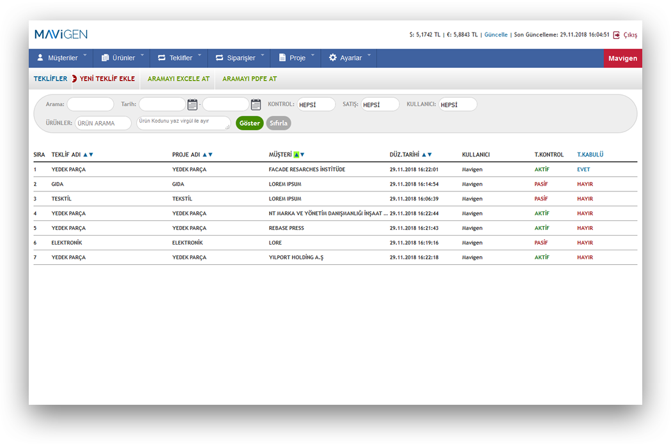Viewport: 671px width, 445px height.
Task: Click the Ürünler copy icon in navbar
Action: click(x=105, y=58)
